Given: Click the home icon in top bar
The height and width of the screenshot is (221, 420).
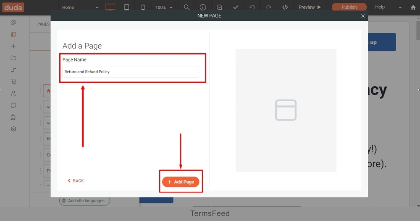Looking at the screenshot, I should coord(413,8).
